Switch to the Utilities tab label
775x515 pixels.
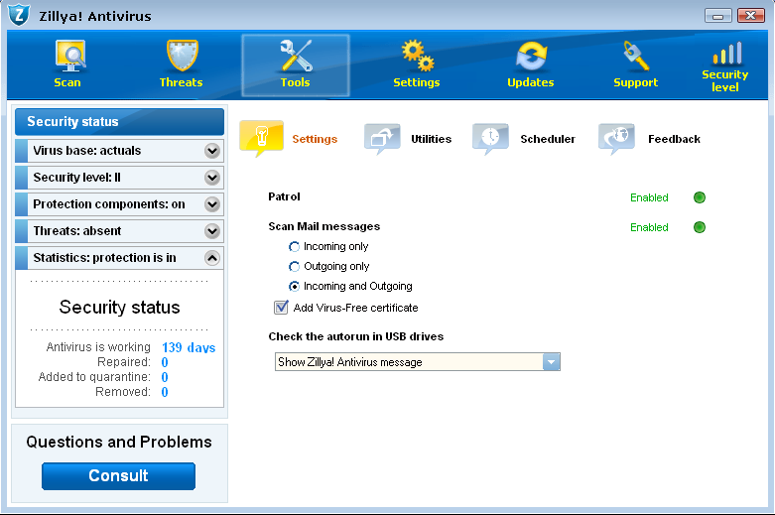[431, 139]
